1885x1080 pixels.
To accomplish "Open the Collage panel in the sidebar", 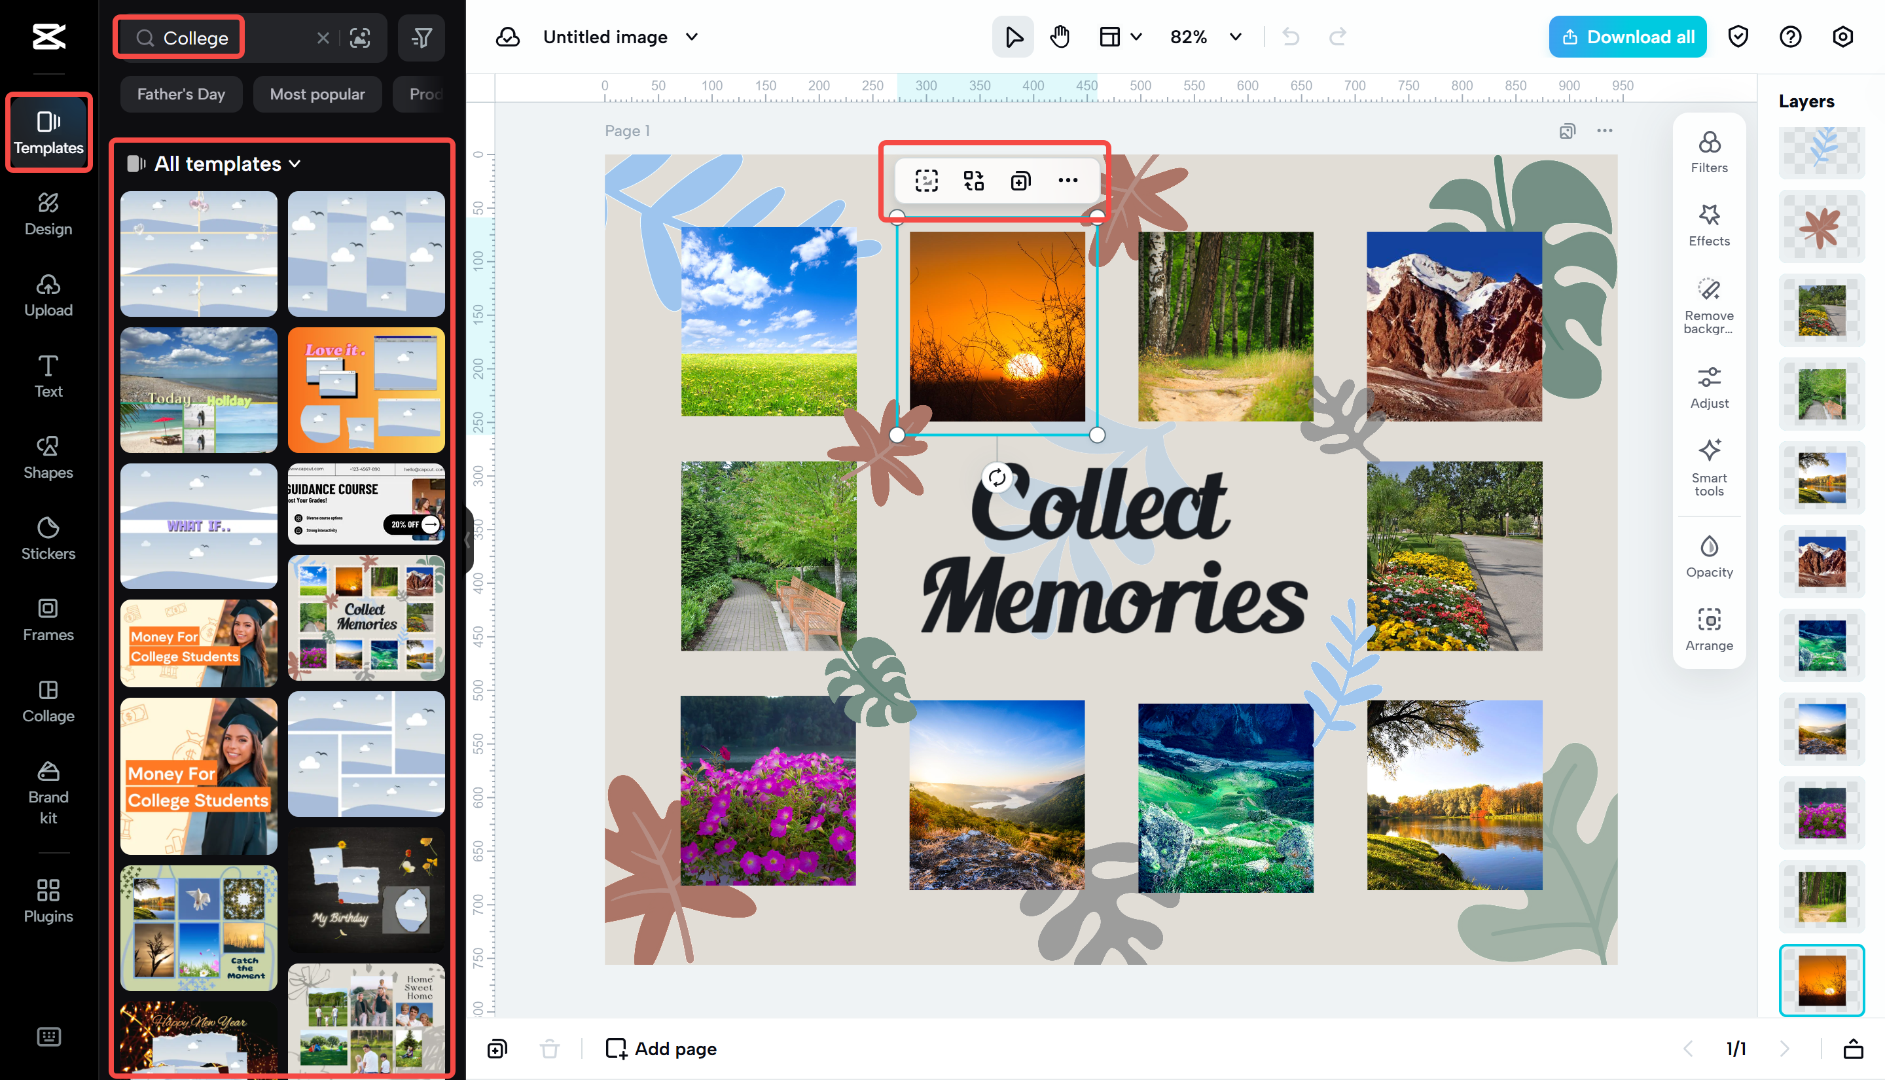I will click(48, 700).
